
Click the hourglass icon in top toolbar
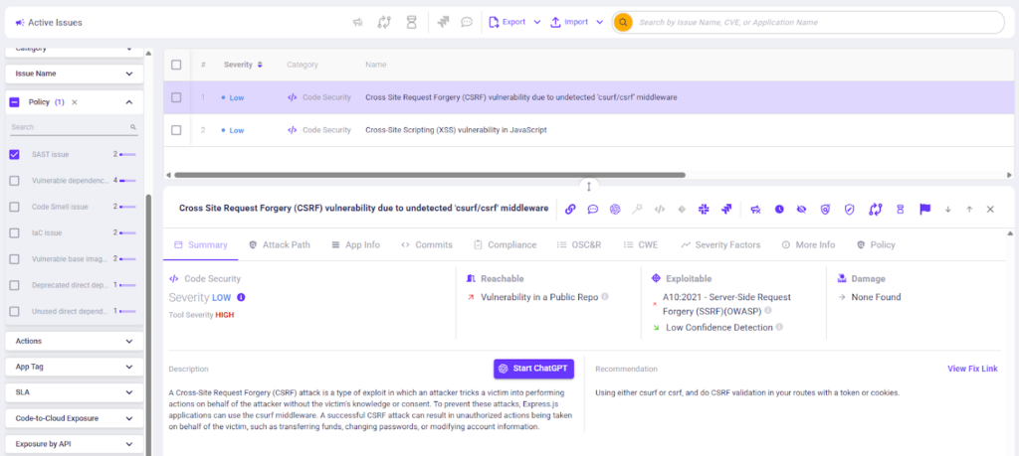coord(411,22)
